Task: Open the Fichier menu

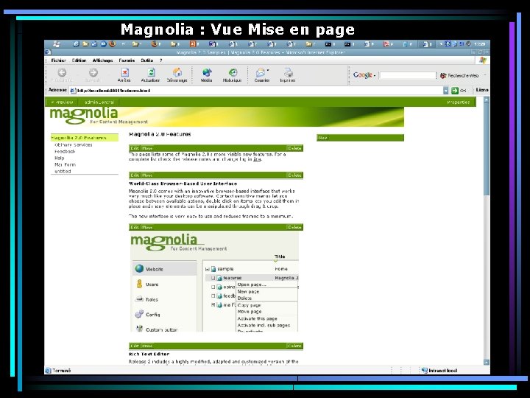Action: pos(58,60)
